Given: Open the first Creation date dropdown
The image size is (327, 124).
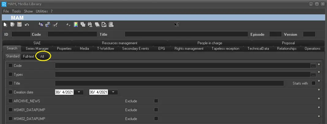Looking at the screenshot, I should [79, 92].
